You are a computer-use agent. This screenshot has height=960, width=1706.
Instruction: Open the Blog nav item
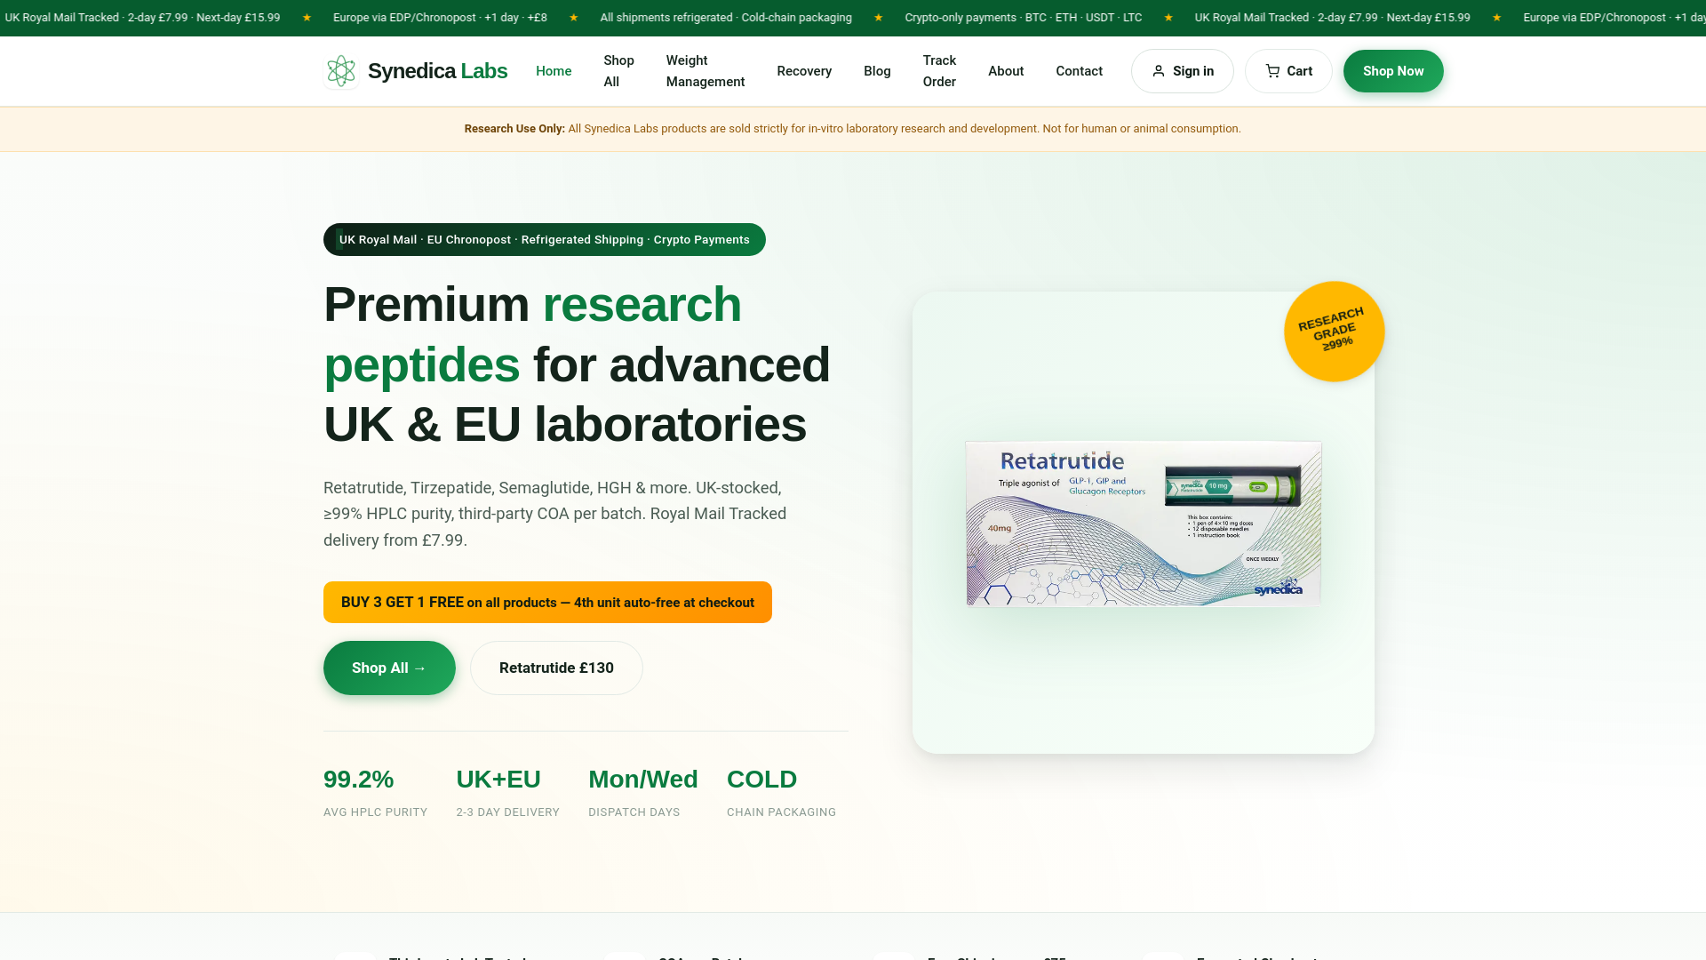point(877,71)
